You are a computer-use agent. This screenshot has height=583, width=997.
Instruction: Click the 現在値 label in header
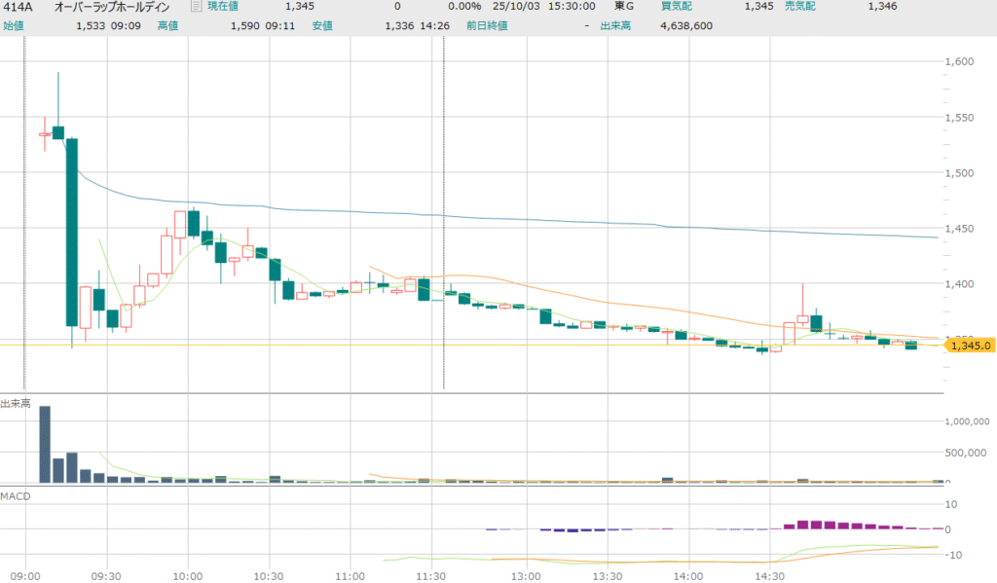pyautogui.click(x=223, y=7)
